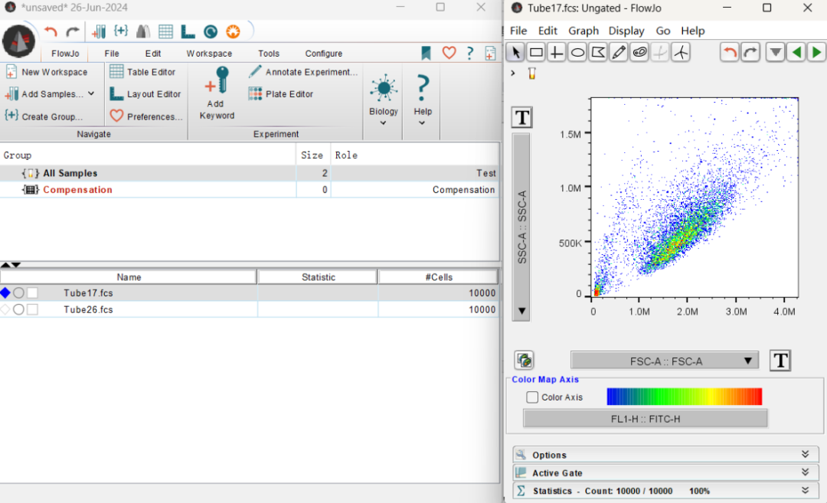Activate the pencil freehand gate tool
Image resolution: width=827 pixels, height=503 pixels.
click(619, 52)
